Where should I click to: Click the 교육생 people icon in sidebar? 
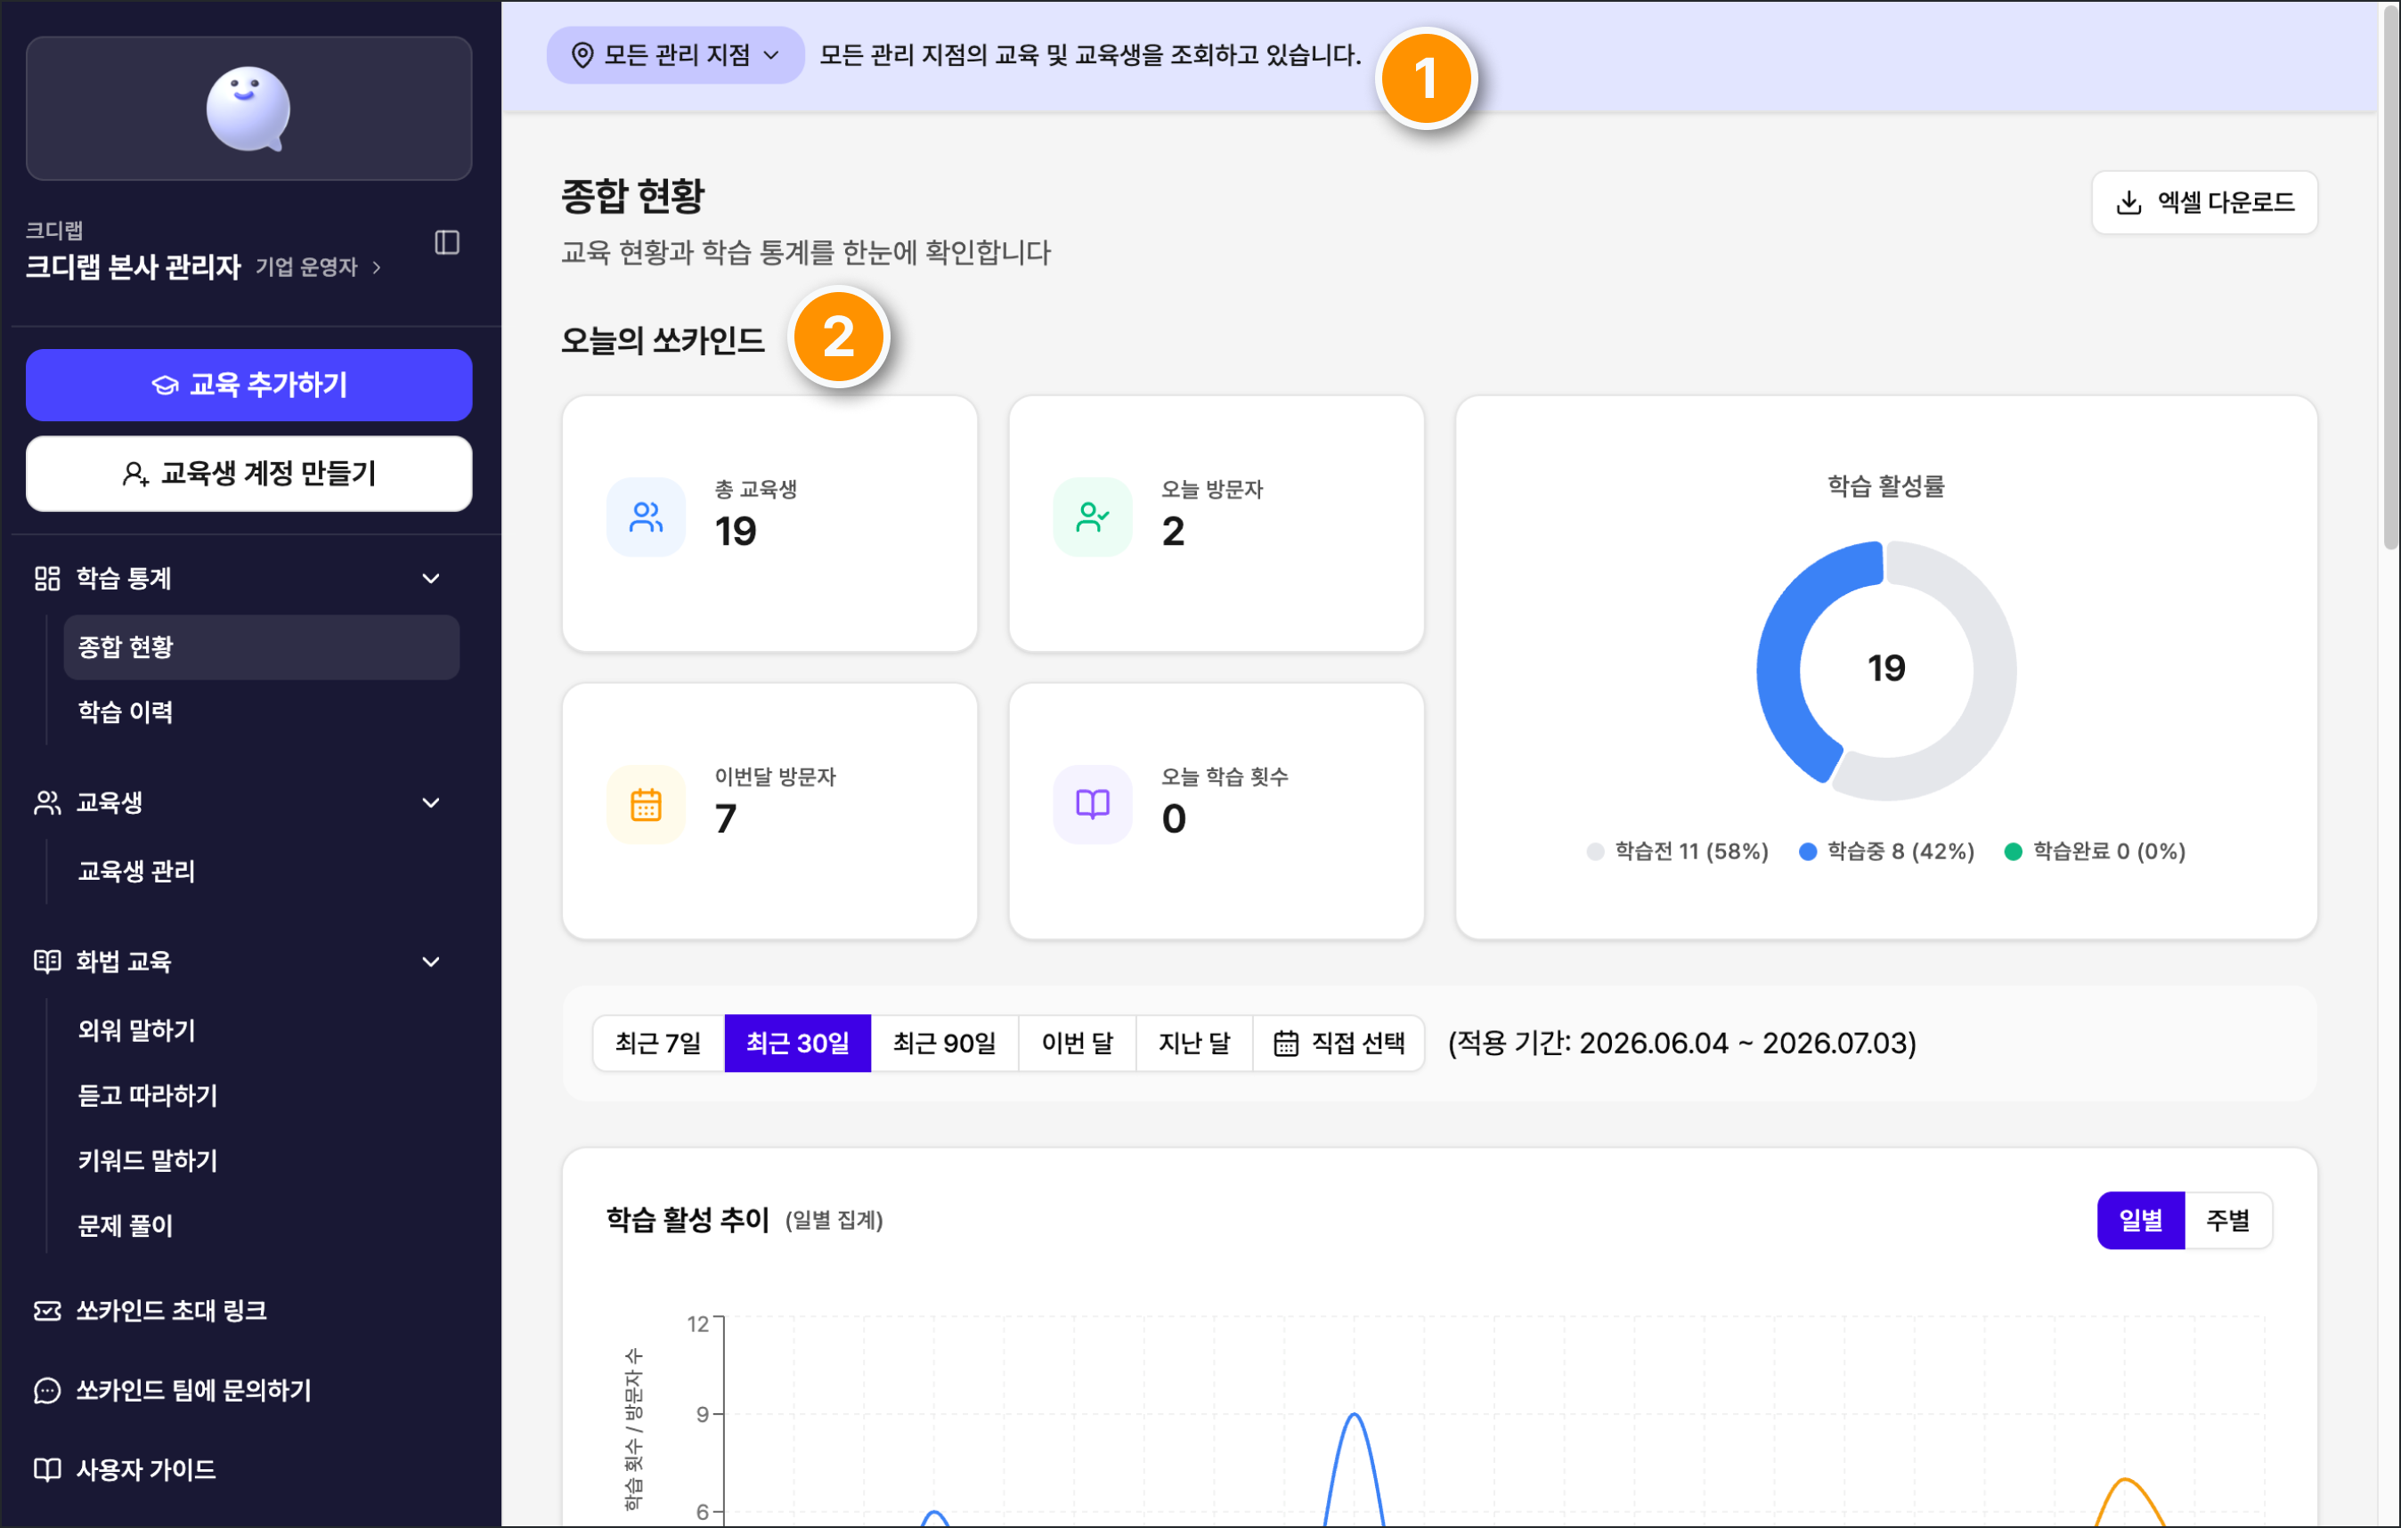pos(47,802)
